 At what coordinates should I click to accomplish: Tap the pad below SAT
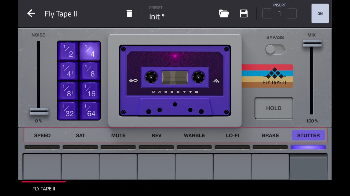click(80, 167)
